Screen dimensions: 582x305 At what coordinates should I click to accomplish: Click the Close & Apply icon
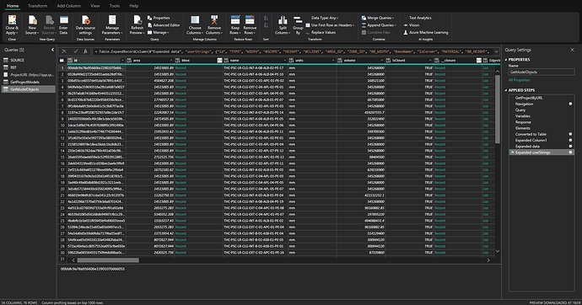12,20
